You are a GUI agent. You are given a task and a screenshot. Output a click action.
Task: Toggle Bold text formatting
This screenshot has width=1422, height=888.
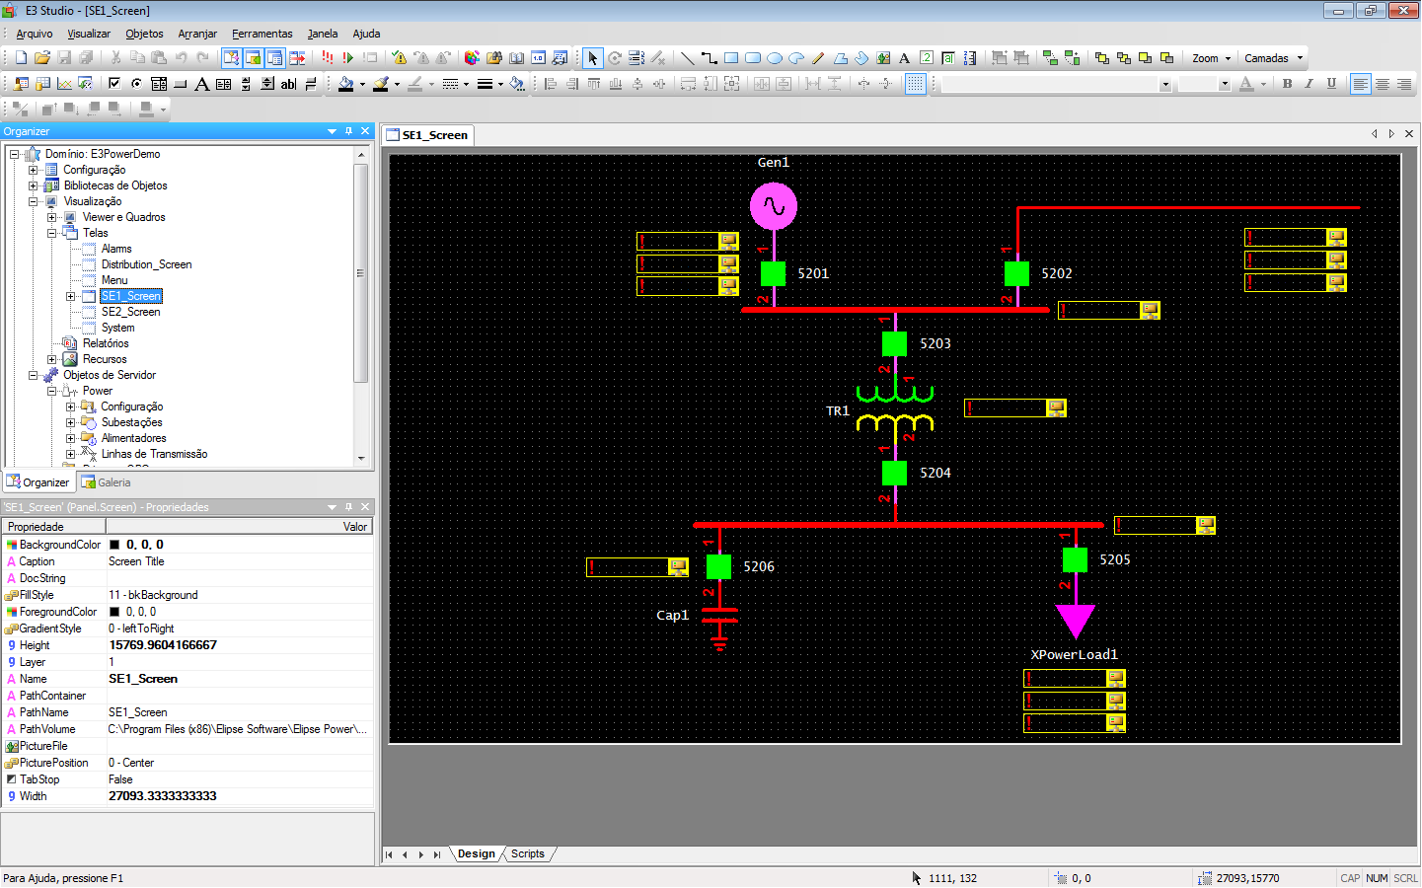click(1287, 84)
